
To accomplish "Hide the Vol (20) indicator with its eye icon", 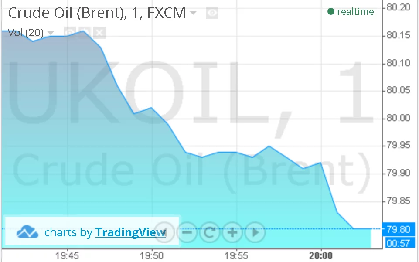I will pos(69,32).
